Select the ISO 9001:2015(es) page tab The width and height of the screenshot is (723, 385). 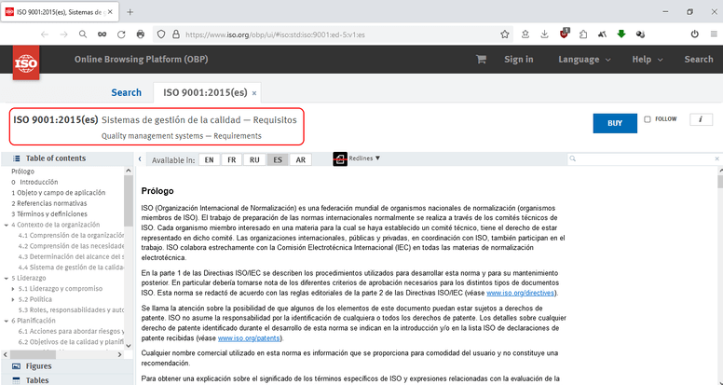(205, 92)
